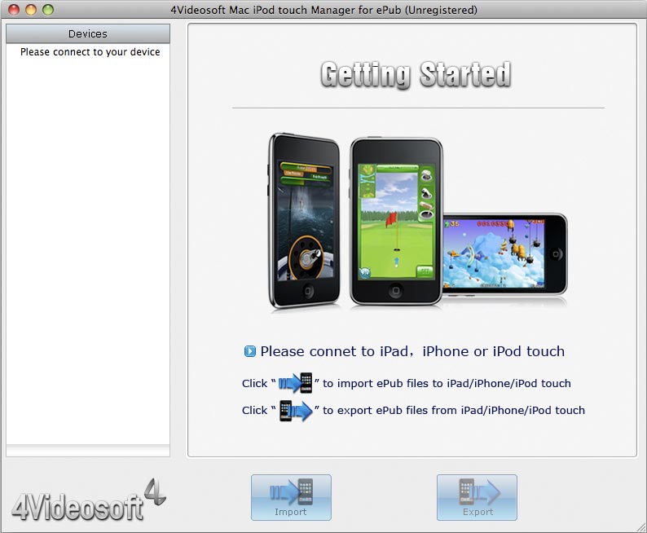Minimize the window with yellow button
647x533 pixels.
pyautogui.click(x=31, y=10)
